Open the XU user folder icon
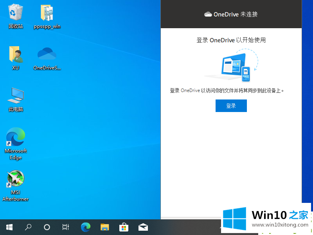This screenshot has width=313, height=235. point(16,58)
